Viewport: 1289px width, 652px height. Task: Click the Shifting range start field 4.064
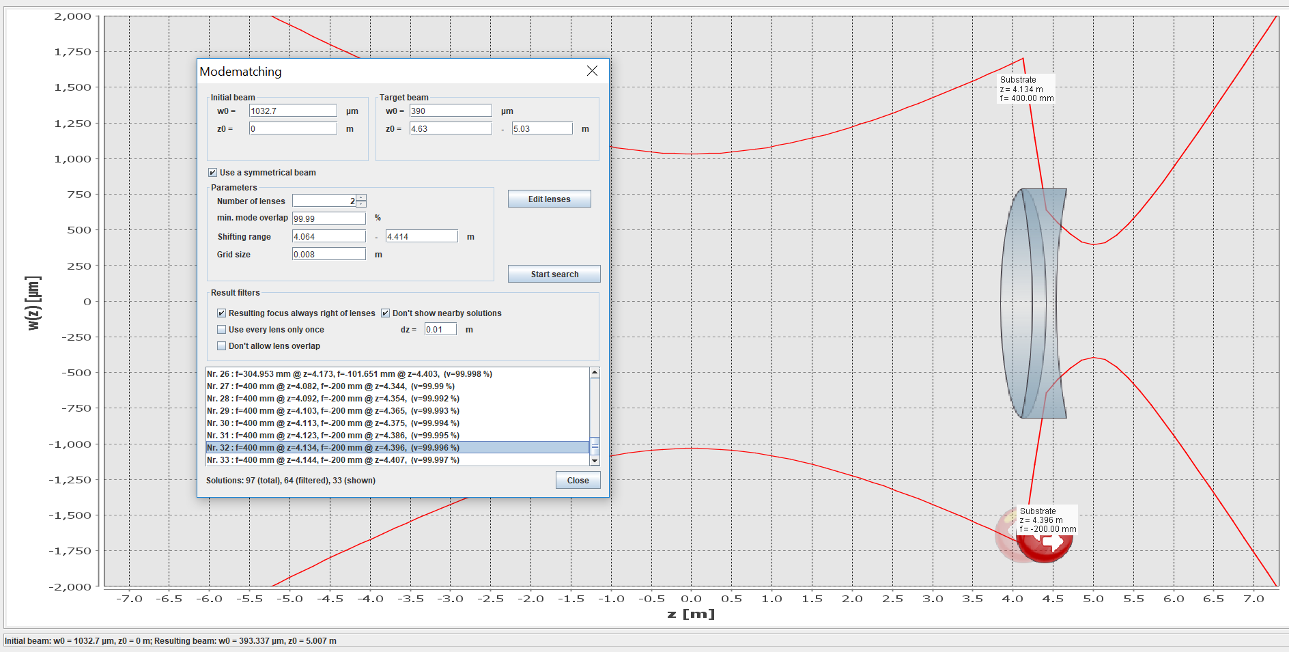coord(329,236)
